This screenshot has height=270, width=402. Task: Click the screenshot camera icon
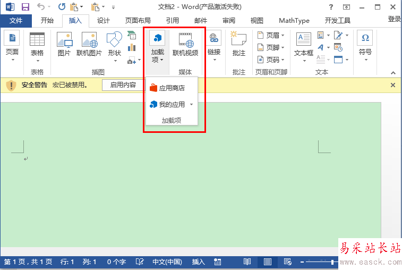[132, 60]
